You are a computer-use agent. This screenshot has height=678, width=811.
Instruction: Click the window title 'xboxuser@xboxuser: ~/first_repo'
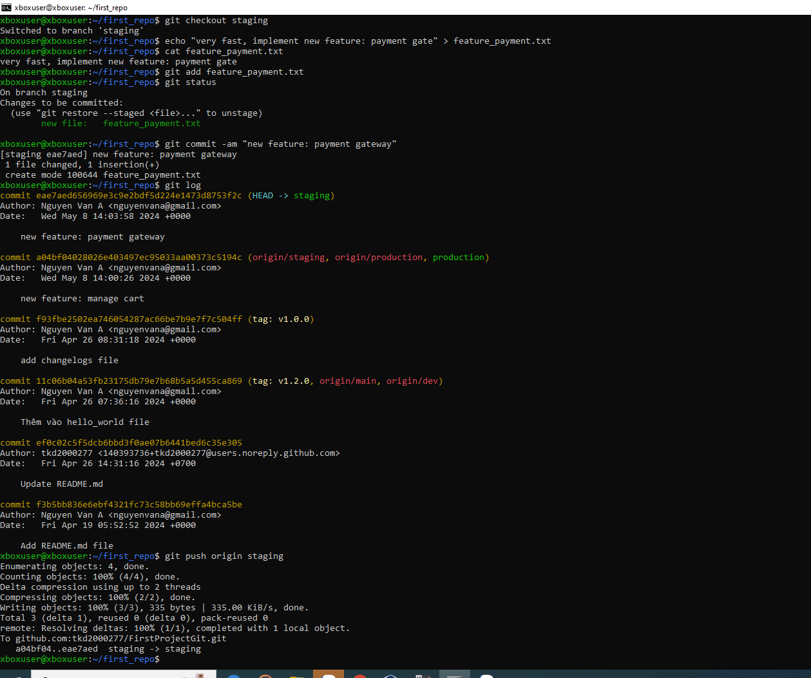pos(71,8)
